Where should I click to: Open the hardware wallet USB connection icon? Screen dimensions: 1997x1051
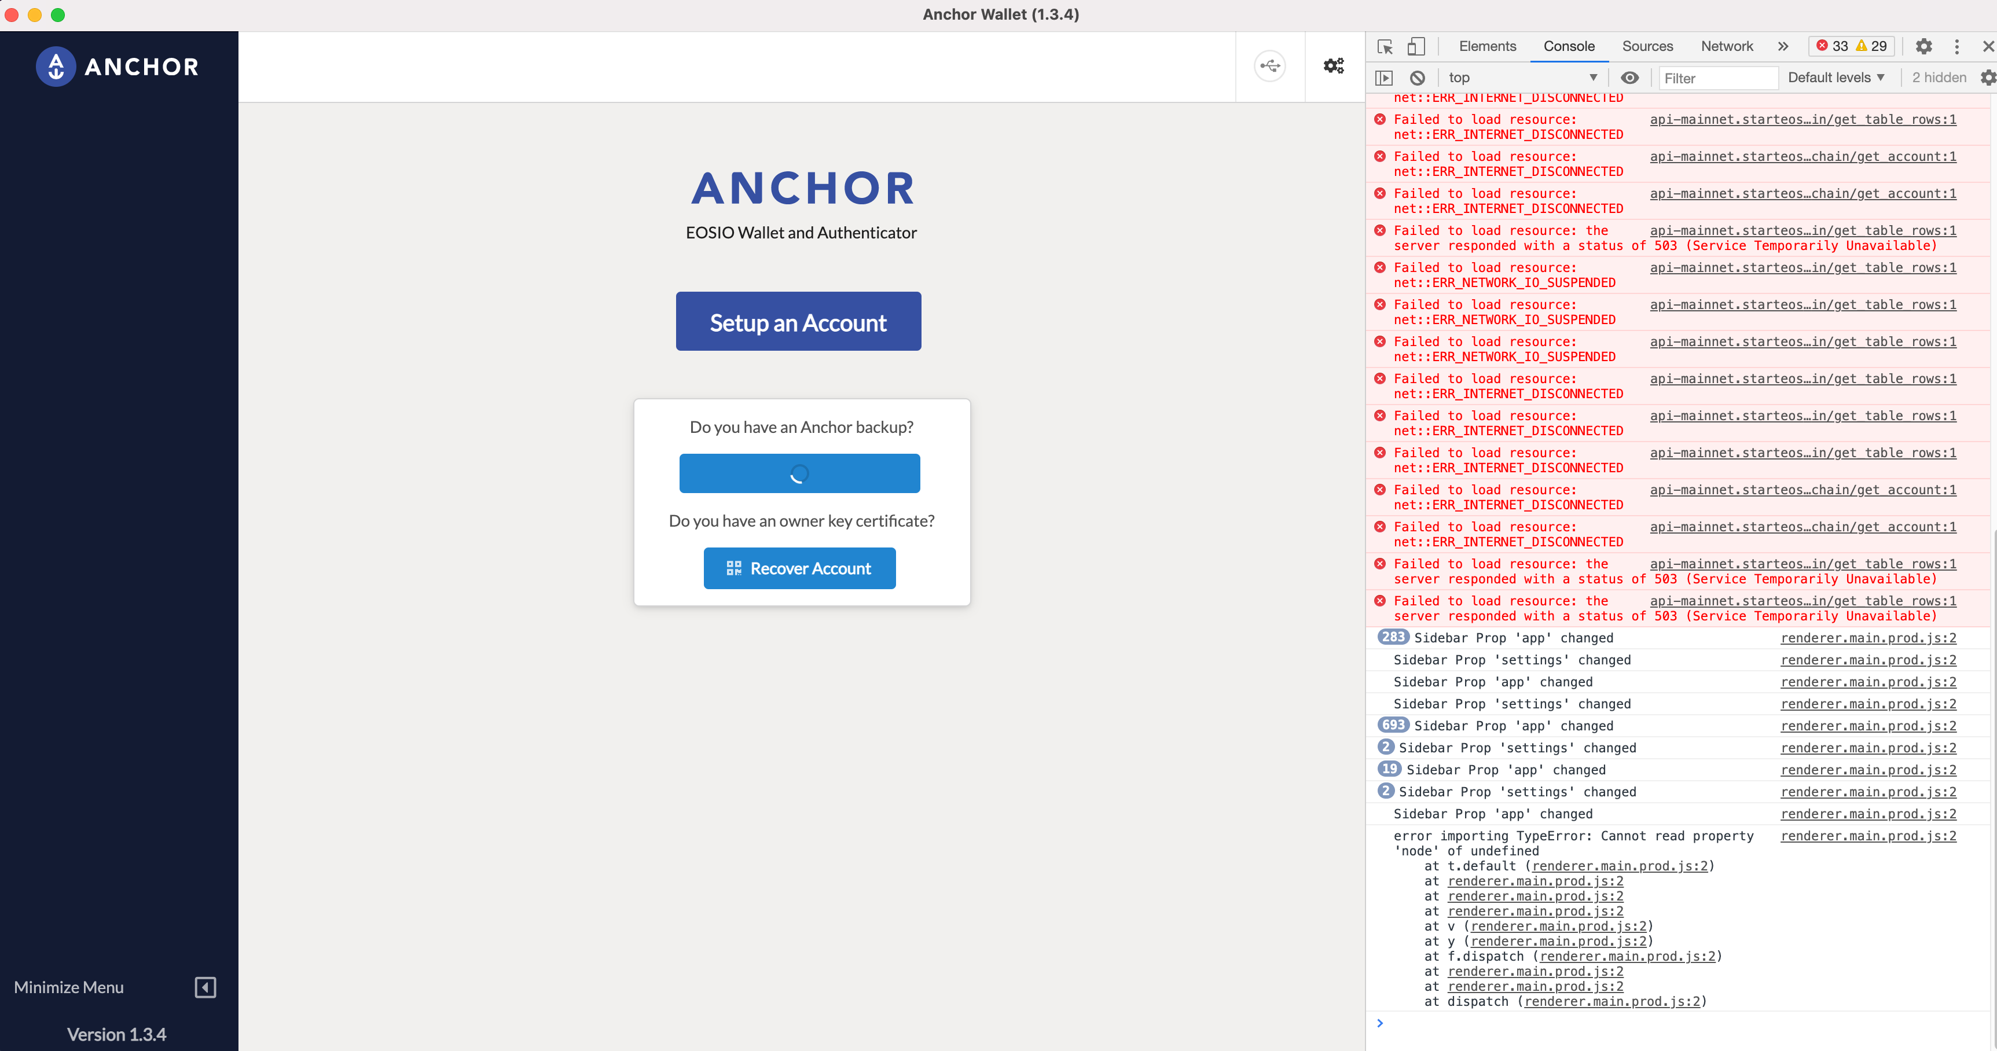[x=1269, y=66]
